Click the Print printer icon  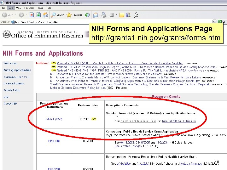pos(104,15)
